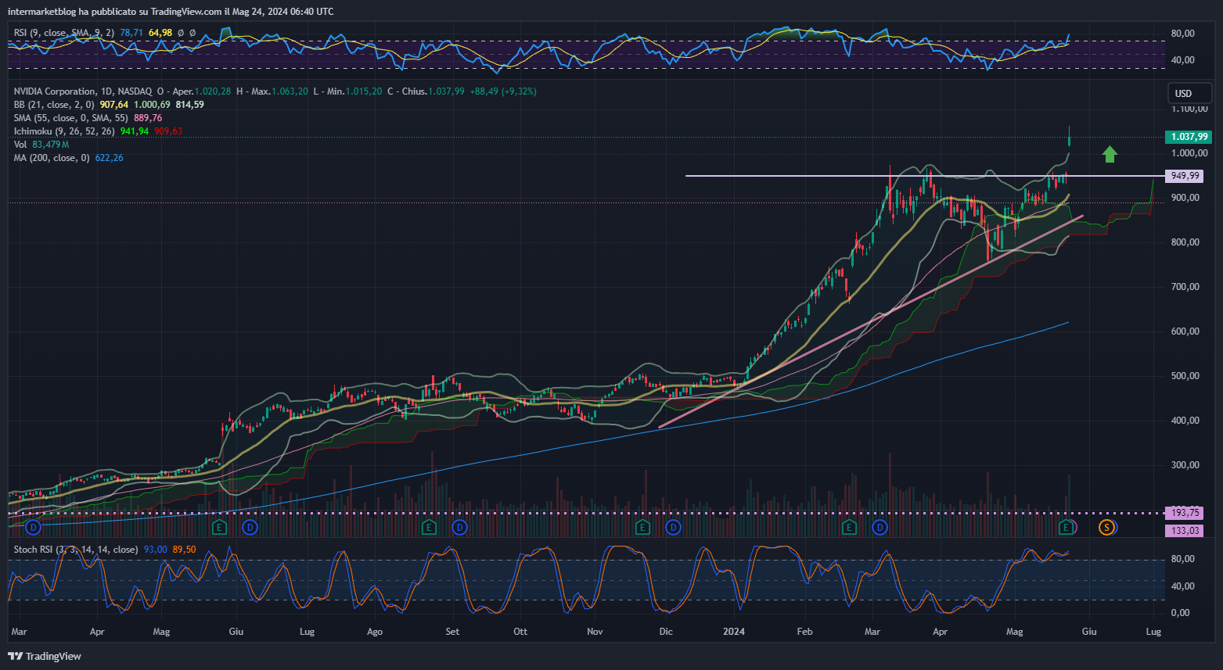Click the RSI value 78,71

tap(131, 33)
